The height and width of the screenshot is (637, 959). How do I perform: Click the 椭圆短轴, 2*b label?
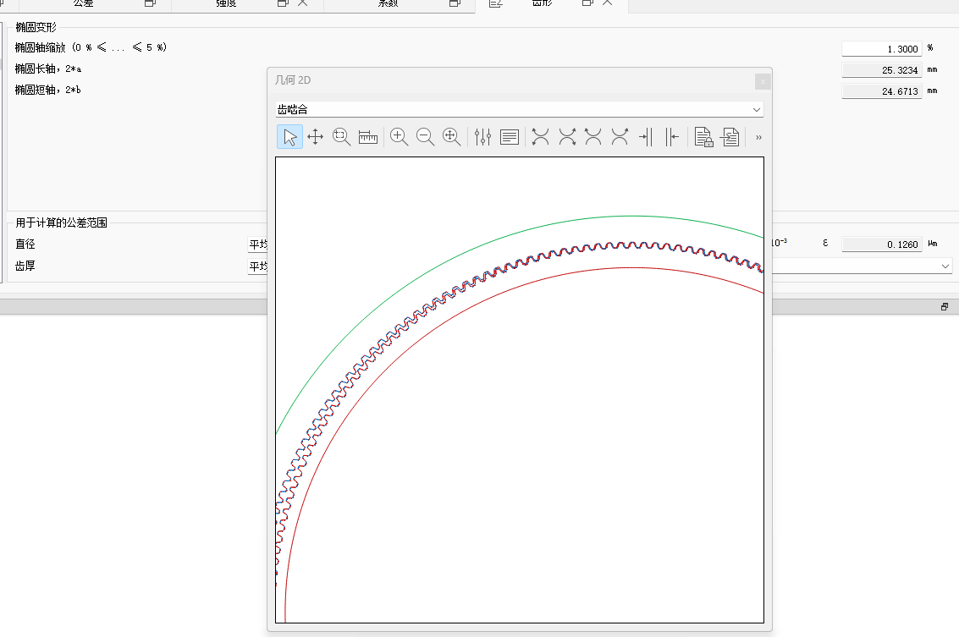(x=47, y=90)
